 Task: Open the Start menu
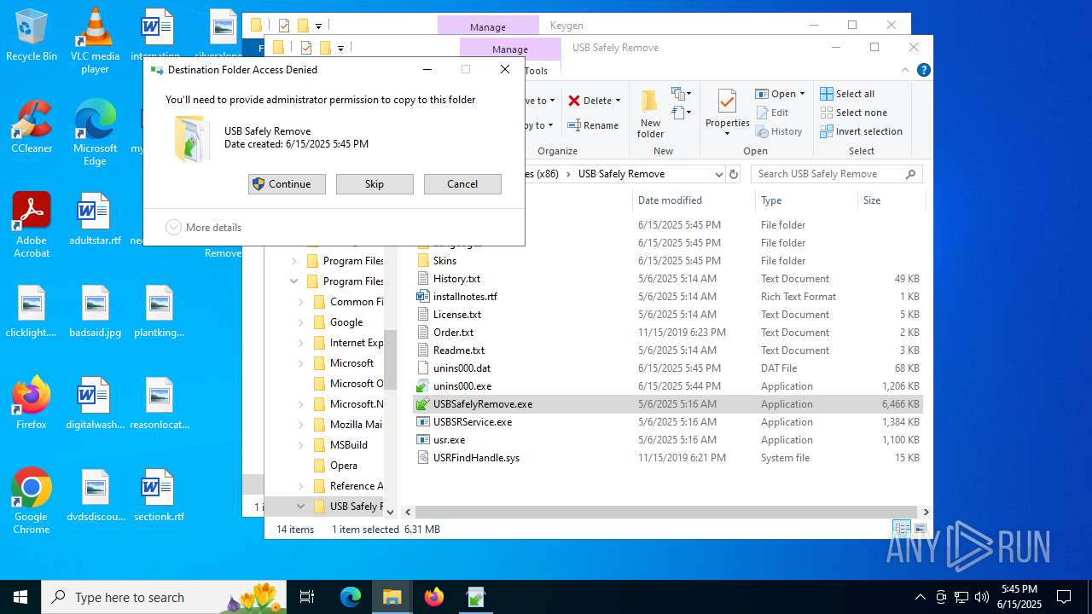tap(20, 597)
